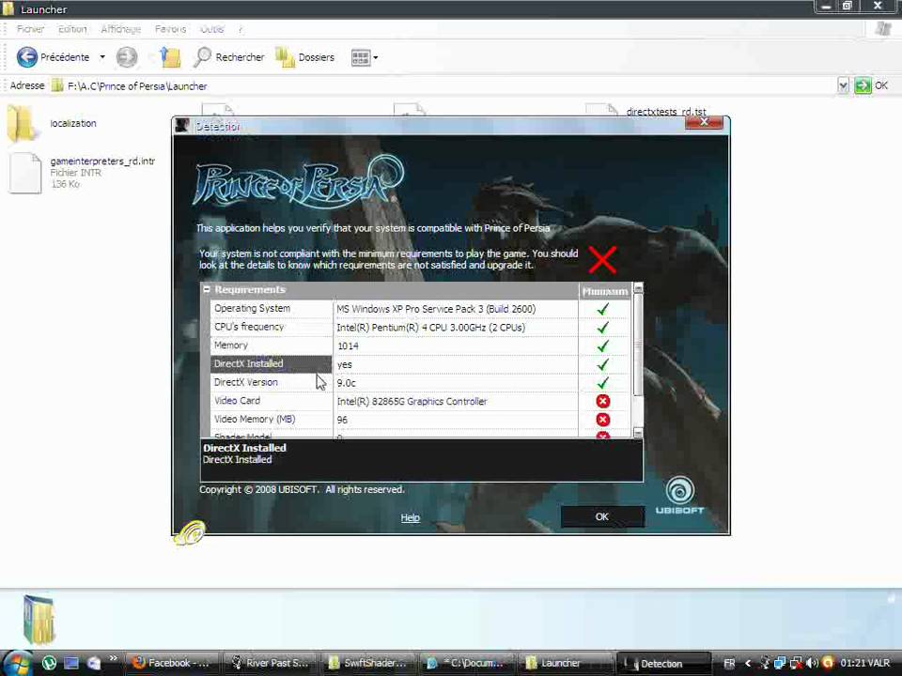Open the Précédente history dropdown arrow
Image resolution: width=902 pixels, height=676 pixels.
pos(102,57)
